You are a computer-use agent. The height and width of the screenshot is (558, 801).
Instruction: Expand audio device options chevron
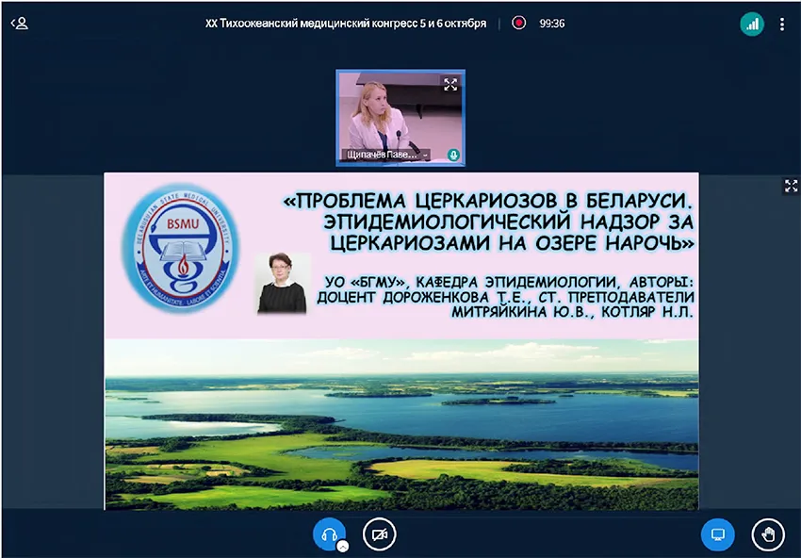[343, 546]
